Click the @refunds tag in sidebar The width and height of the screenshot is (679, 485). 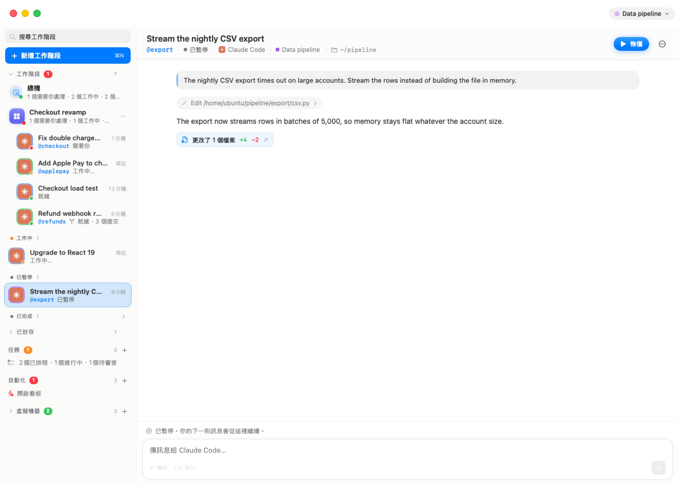click(52, 222)
